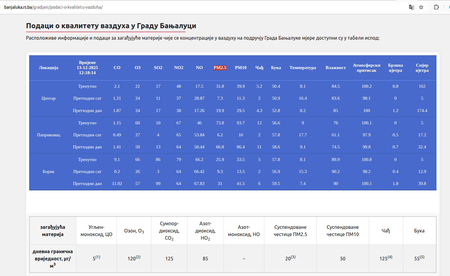
Task: Click Центар wind direction value 174.4
Action: coord(422,111)
